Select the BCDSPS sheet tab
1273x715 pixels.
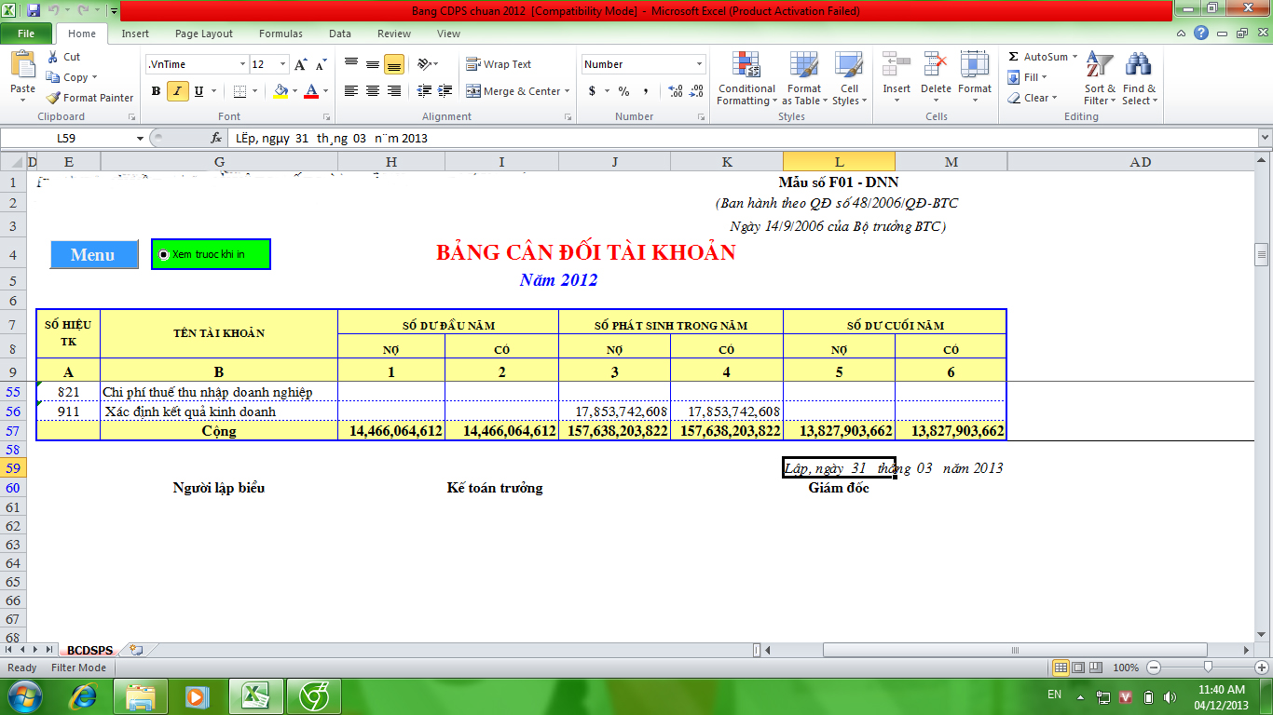(89, 650)
